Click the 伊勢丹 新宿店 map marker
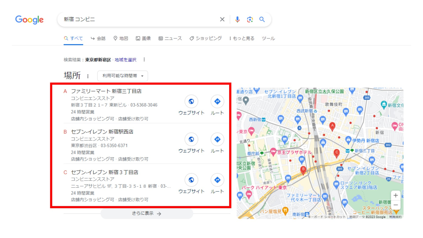Screen dimensions: 423x238 point(348,140)
